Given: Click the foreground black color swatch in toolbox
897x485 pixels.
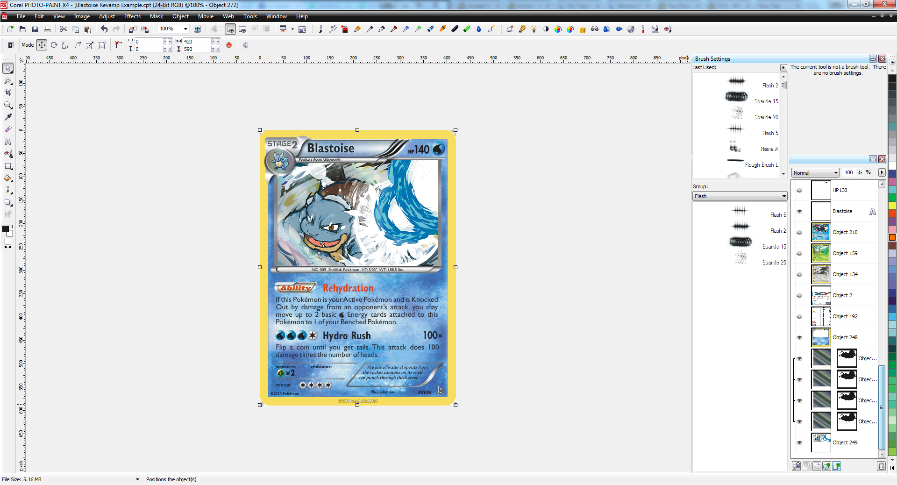Looking at the screenshot, I should (6, 229).
